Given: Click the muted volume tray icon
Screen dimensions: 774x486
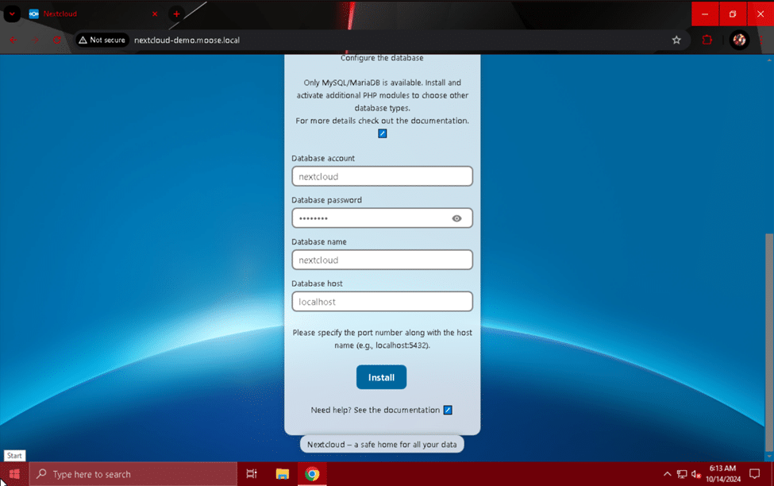Looking at the screenshot, I should tap(696, 474).
